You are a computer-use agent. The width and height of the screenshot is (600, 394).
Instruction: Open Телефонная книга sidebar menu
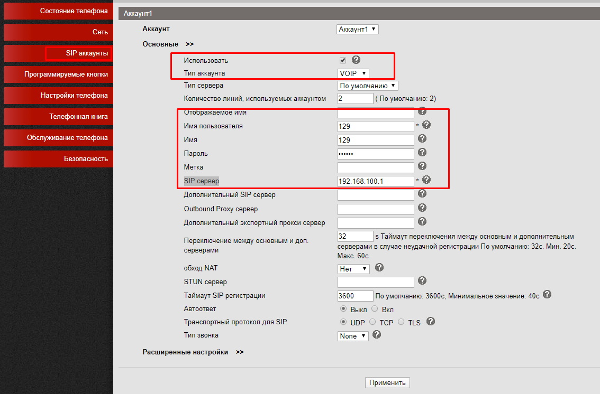(x=57, y=117)
